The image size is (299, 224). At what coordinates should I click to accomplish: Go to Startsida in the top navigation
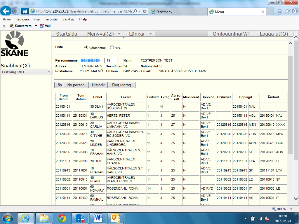pyautogui.click(x=67, y=34)
